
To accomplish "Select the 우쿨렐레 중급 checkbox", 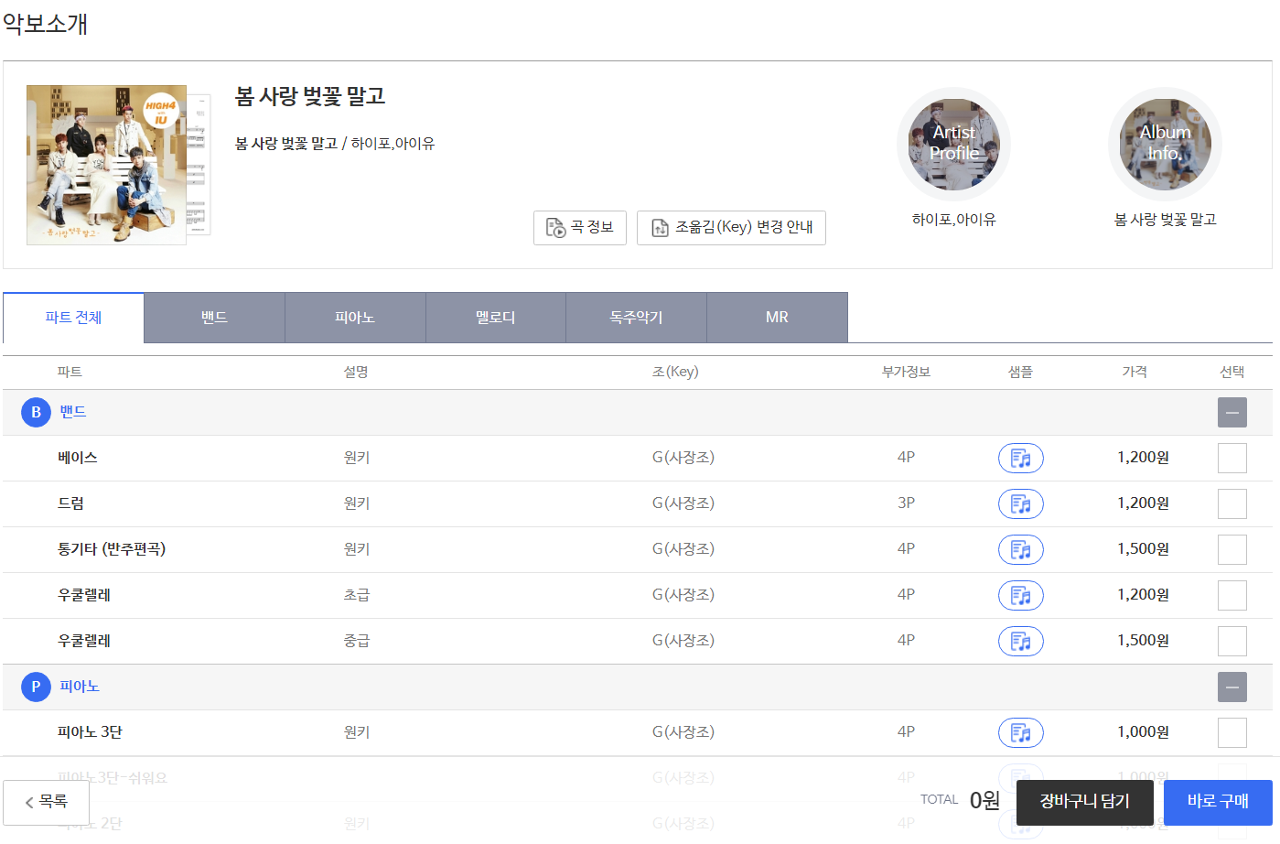I will point(1232,641).
